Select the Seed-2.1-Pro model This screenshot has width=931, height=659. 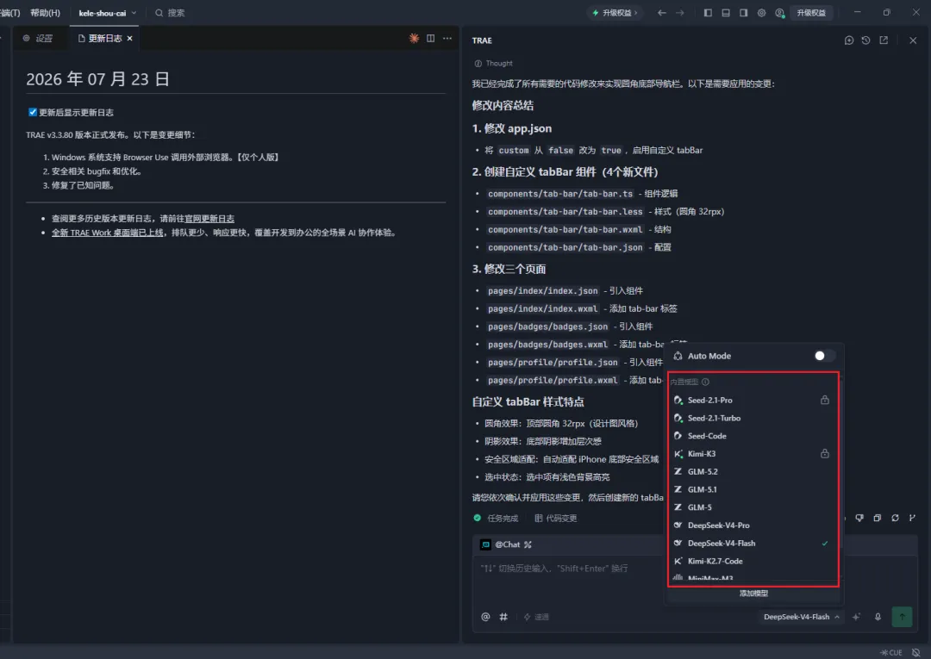pyautogui.click(x=753, y=401)
